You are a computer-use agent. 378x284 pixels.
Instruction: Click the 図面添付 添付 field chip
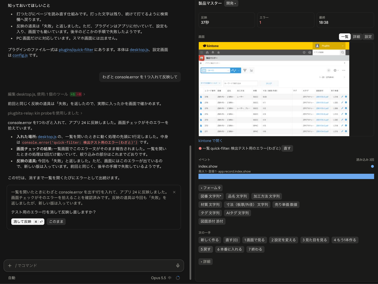coord(212,221)
